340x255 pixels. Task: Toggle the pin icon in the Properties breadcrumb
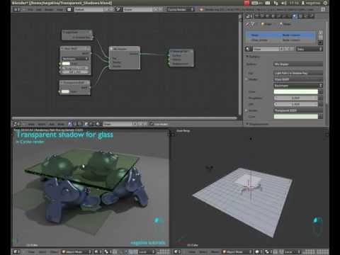tap(246, 24)
